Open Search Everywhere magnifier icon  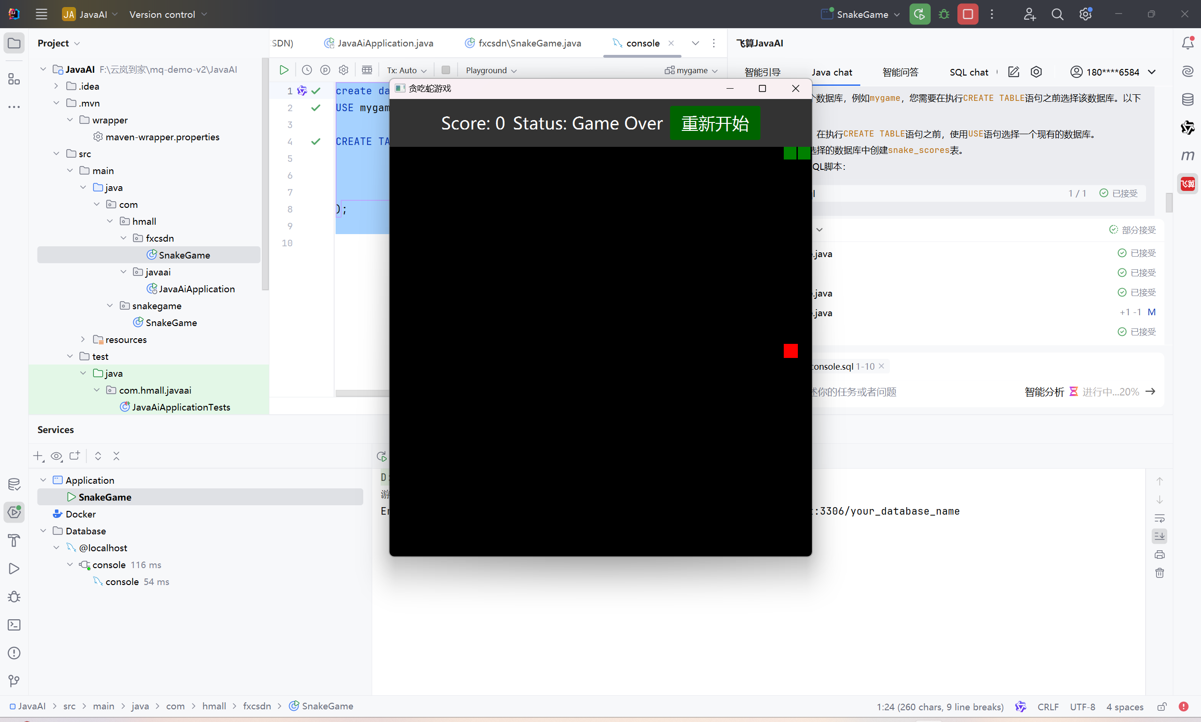(x=1057, y=14)
